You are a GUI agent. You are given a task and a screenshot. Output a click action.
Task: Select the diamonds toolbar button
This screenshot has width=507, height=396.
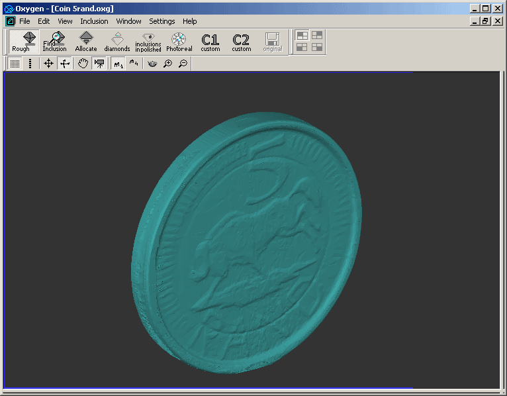tap(117, 42)
